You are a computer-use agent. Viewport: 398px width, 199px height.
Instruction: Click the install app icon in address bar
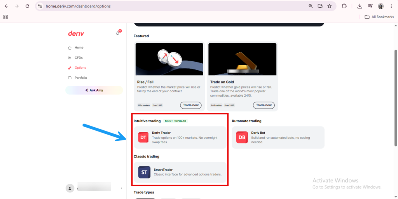[320, 6]
